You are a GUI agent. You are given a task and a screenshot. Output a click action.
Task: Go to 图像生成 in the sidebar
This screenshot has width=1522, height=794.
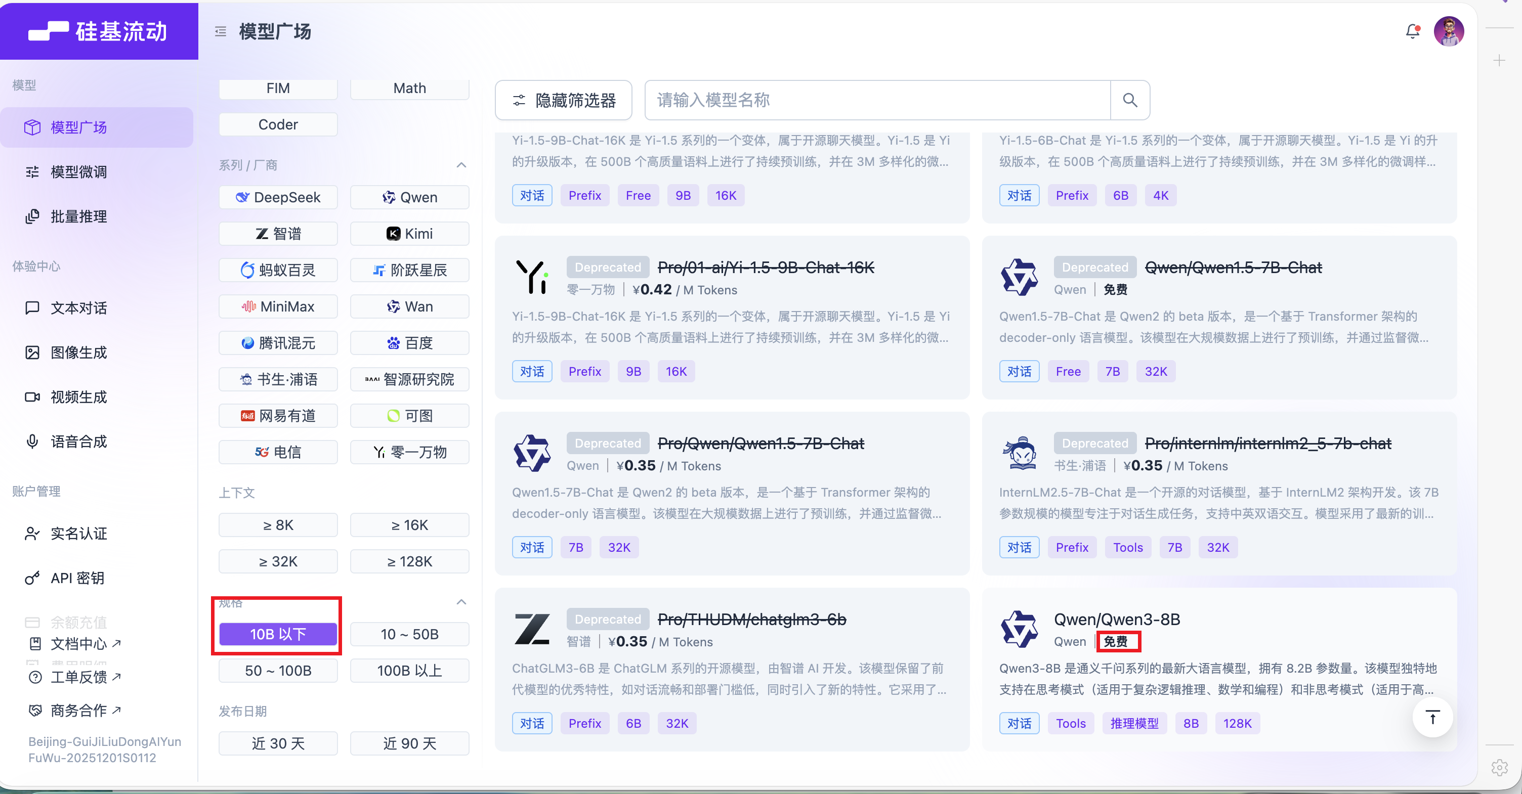78,352
